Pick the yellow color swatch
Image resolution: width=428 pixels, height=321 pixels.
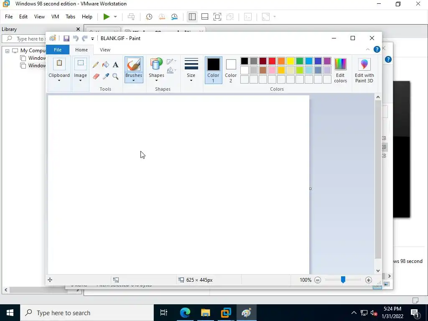click(290, 61)
